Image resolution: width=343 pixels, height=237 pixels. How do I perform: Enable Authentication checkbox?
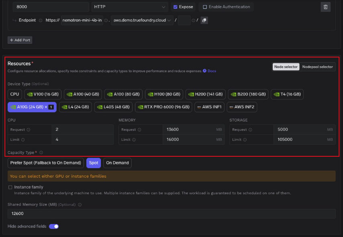(205, 7)
